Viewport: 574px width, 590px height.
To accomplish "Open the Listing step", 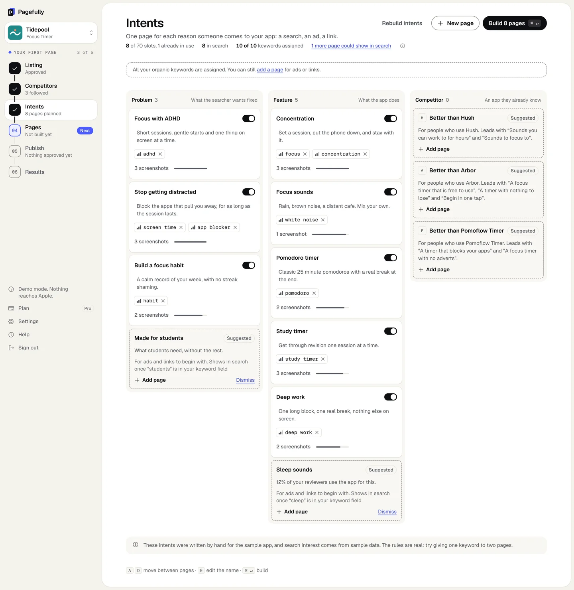I will pos(51,68).
